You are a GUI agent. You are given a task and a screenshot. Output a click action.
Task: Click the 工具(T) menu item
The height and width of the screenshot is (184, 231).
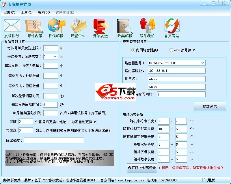tap(26, 12)
